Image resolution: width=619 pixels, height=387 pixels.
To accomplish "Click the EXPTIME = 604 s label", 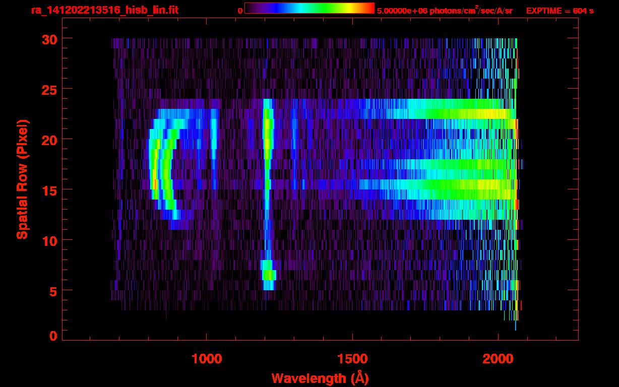I will click(560, 11).
